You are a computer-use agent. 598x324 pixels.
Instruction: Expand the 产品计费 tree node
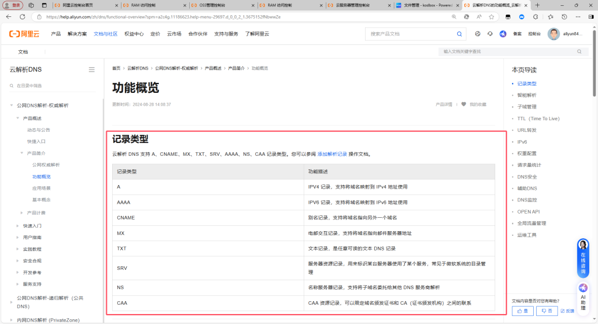pos(22,212)
